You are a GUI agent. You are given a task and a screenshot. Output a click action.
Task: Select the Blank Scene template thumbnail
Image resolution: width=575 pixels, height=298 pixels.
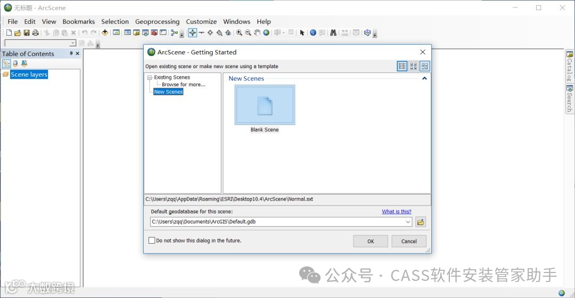tap(265, 105)
